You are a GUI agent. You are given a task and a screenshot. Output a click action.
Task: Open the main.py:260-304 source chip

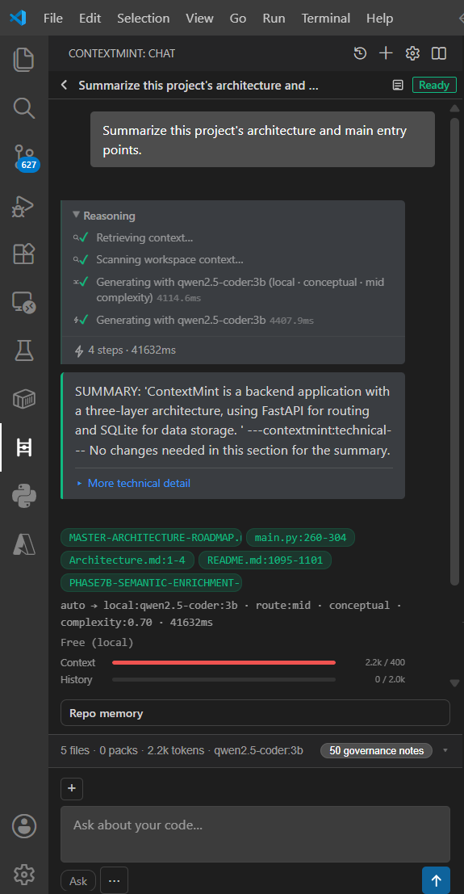[300, 537]
